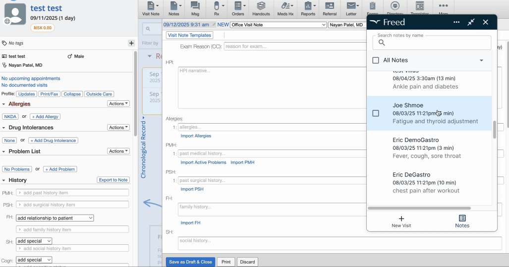This screenshot has width=509, height=267.
Task: Click the Updates profile button
Action: [26, 94]
